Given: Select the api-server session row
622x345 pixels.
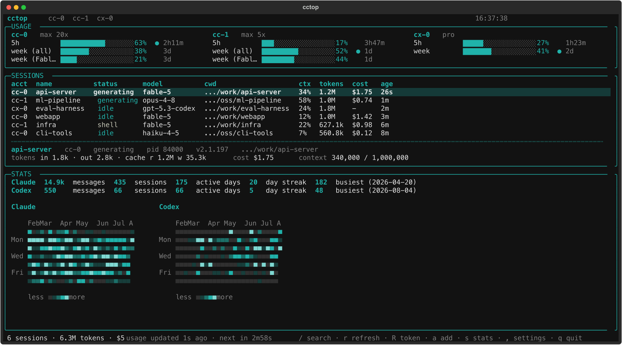Looking at the screenshot, I should coord(311,92).
